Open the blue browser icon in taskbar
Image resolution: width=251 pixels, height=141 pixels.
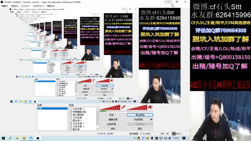click(31, 138)
